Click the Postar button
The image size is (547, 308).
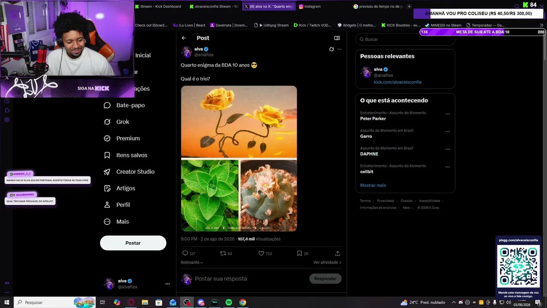coord(133,243)
